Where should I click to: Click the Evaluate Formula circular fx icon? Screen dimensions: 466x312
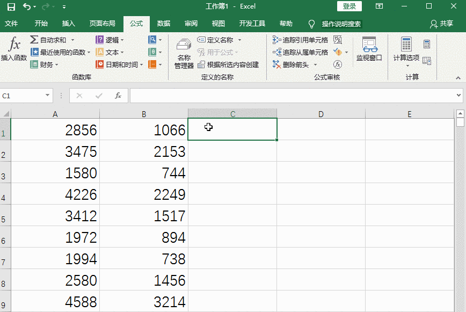[x=338, y=64]
